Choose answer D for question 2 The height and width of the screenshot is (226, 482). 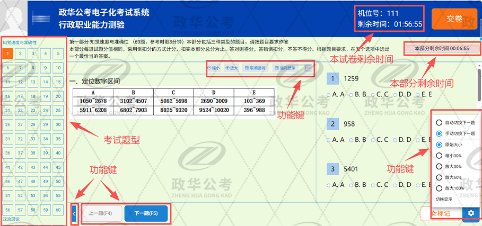(402, 140)
